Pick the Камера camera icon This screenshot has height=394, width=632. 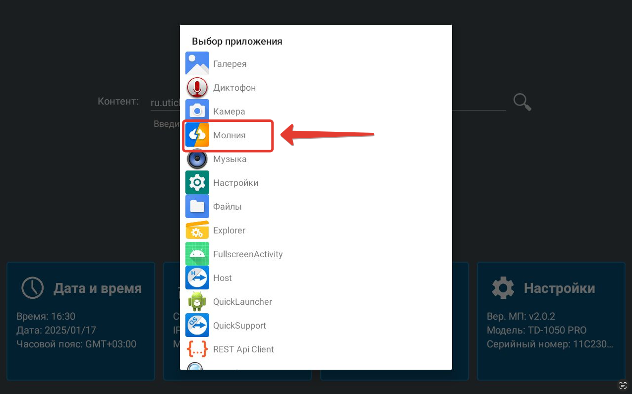pyautogui.click(x=197, y=111)
